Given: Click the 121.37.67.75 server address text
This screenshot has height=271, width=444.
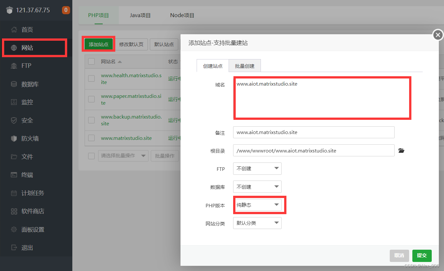Looking at the screenshot, I should 33,10.
